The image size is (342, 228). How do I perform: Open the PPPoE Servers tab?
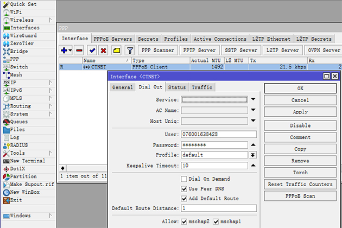[113, 39]
